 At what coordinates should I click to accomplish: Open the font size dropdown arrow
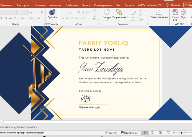point(27,12)
